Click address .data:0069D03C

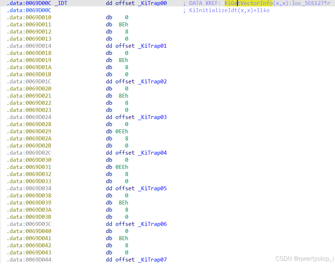pos(29,224)
